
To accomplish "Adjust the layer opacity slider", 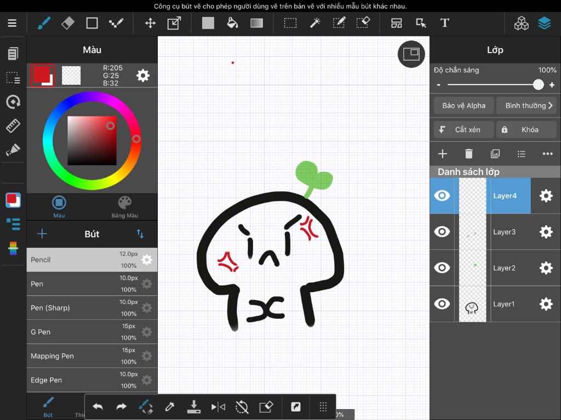I will click(495, 85).
